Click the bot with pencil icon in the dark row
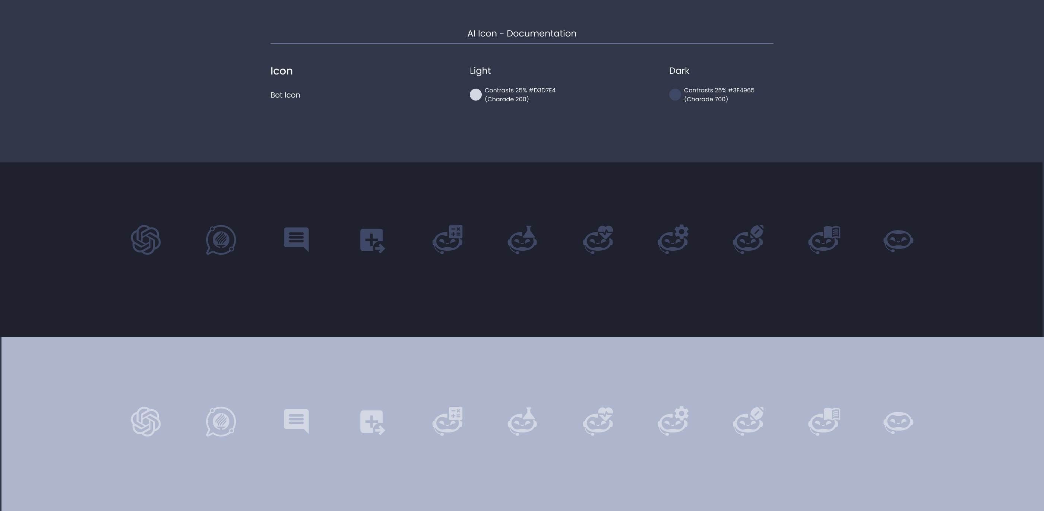The image size is (1044, 511). tap(748, 239)
